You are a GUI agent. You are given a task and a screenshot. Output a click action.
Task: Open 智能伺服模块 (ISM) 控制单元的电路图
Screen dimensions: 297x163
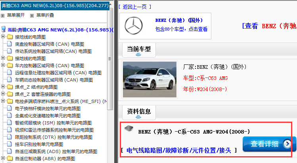[x=53, y=123]
